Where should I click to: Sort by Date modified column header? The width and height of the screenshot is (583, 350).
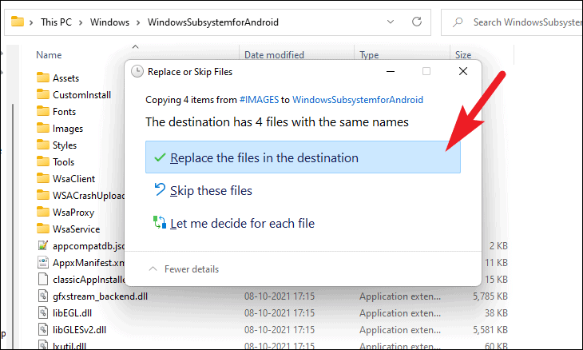(274, 55)
